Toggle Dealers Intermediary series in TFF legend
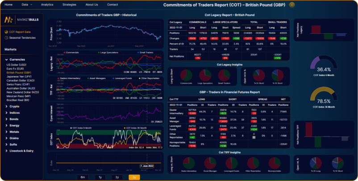Screen dimensions: 358x181 coord(69,78)
